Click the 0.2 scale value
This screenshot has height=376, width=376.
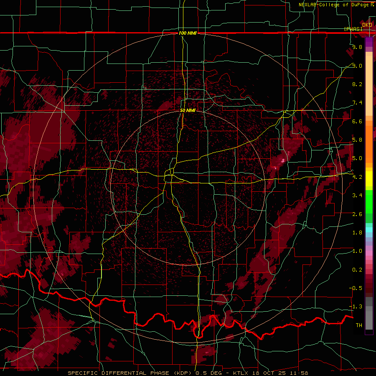click(x=357, y=270)
